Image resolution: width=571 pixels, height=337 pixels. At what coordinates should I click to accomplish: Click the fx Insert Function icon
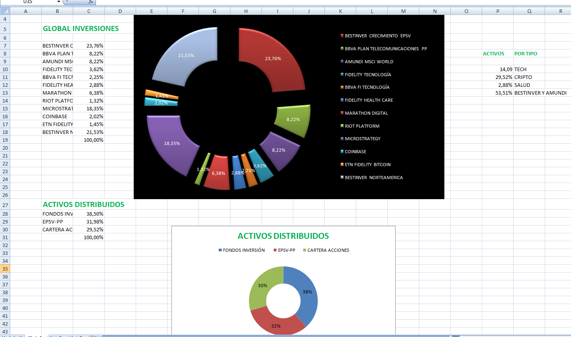click(91, 2)
